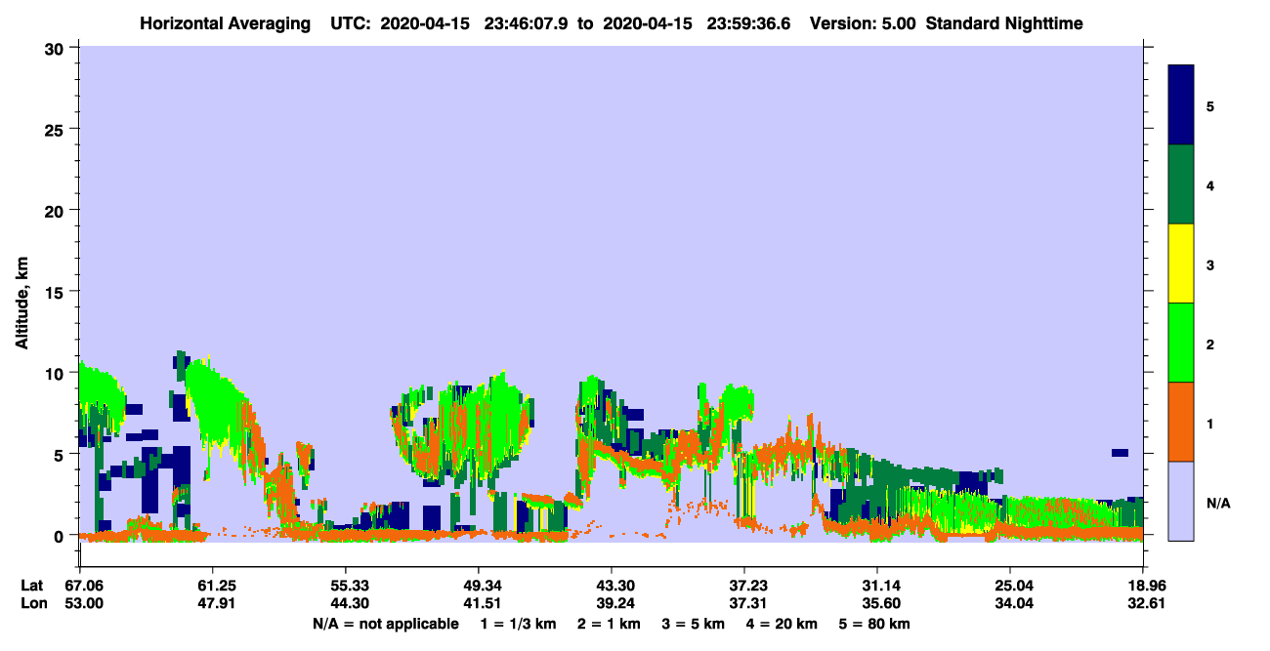This screenshot has height=651, width=1270.
Task: Click legend text '2 = 1 km'
Action: [609, 624]
